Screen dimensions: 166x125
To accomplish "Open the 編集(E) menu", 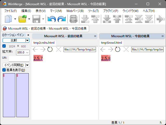I will tap(26, 11).
